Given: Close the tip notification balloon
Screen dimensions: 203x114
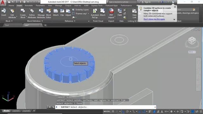Looking at the screenshot, I should pyautogui.click(x=175, y=7).
